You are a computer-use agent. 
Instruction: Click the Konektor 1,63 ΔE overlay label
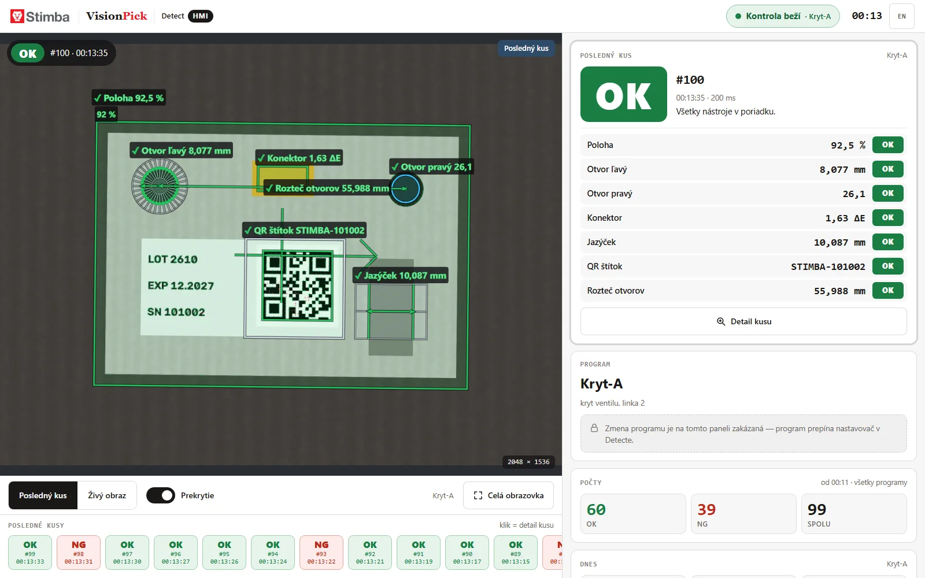click(x=299, y=158)
